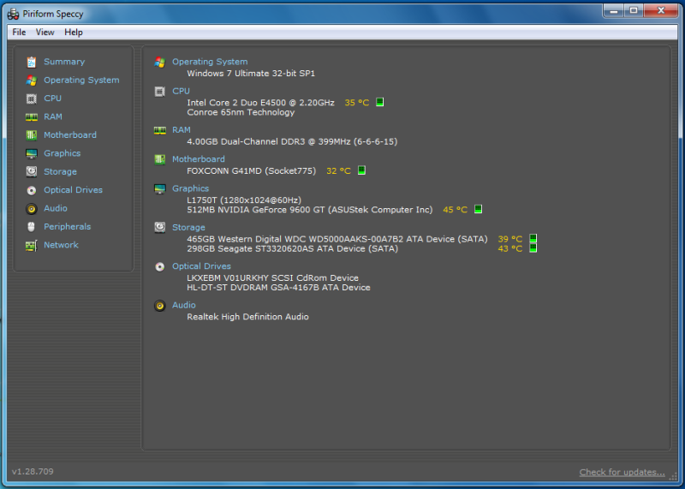Click the GPU temperature 45 °C value
The height and width of the screenshot is (489, 685).
coord(456,210)
